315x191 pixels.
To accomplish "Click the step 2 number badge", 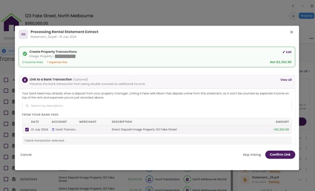I will (x=25, y=80).
